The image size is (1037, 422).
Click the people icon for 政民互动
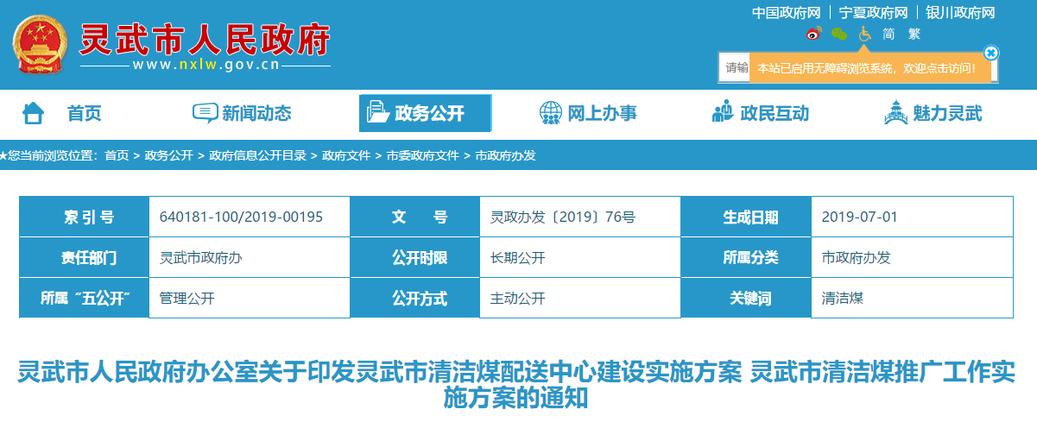click(722, 113)
